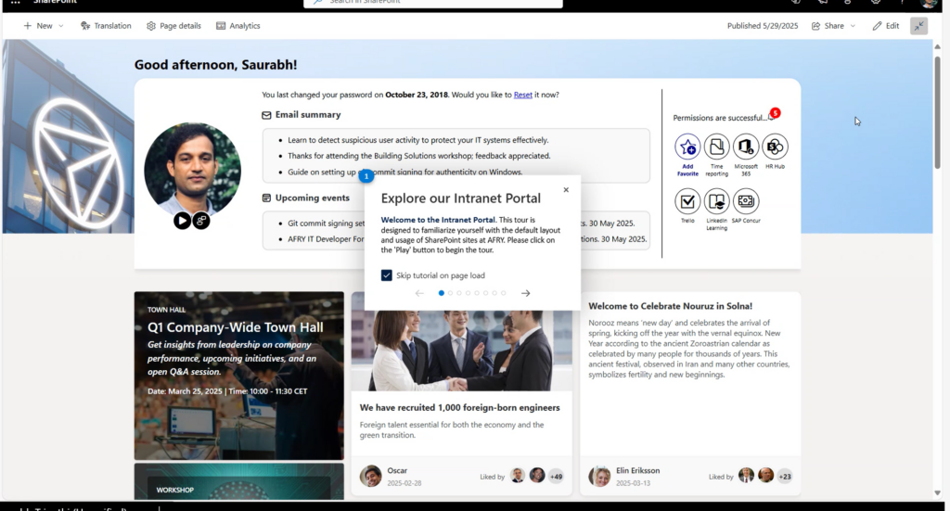Screen dimensions: 950x511
Task: Open Analytics from the command bar
Action: [x=238, y=26]
